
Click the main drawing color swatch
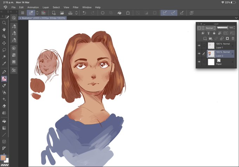[x=3, y=158]
